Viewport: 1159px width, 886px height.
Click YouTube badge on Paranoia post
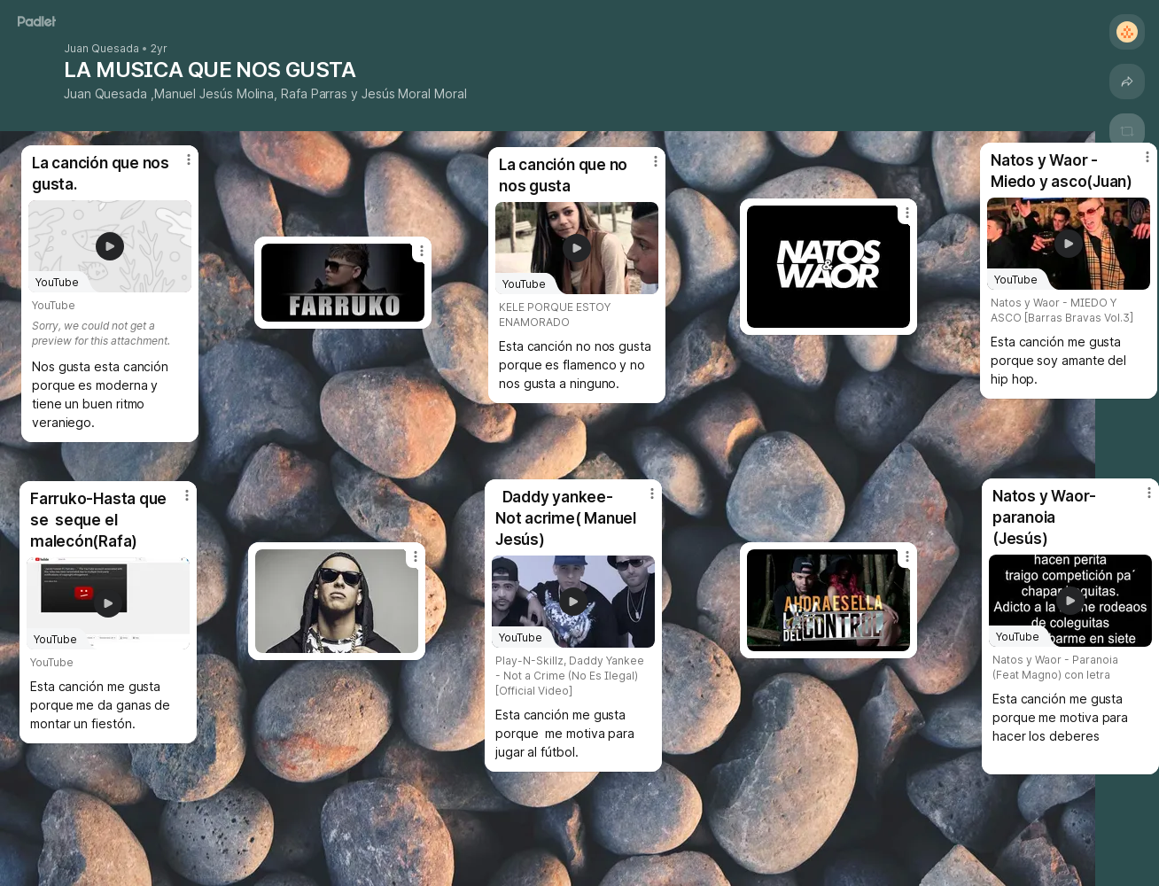click(x=1017, y=637)
